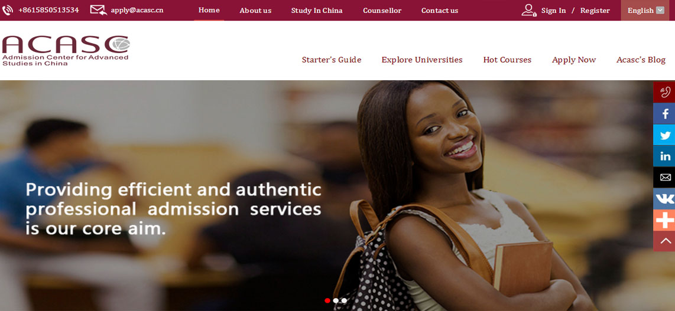This screenshot has width=675, height=311.
Task: Share via the Twitter bird icon
Action: (664, 135)
